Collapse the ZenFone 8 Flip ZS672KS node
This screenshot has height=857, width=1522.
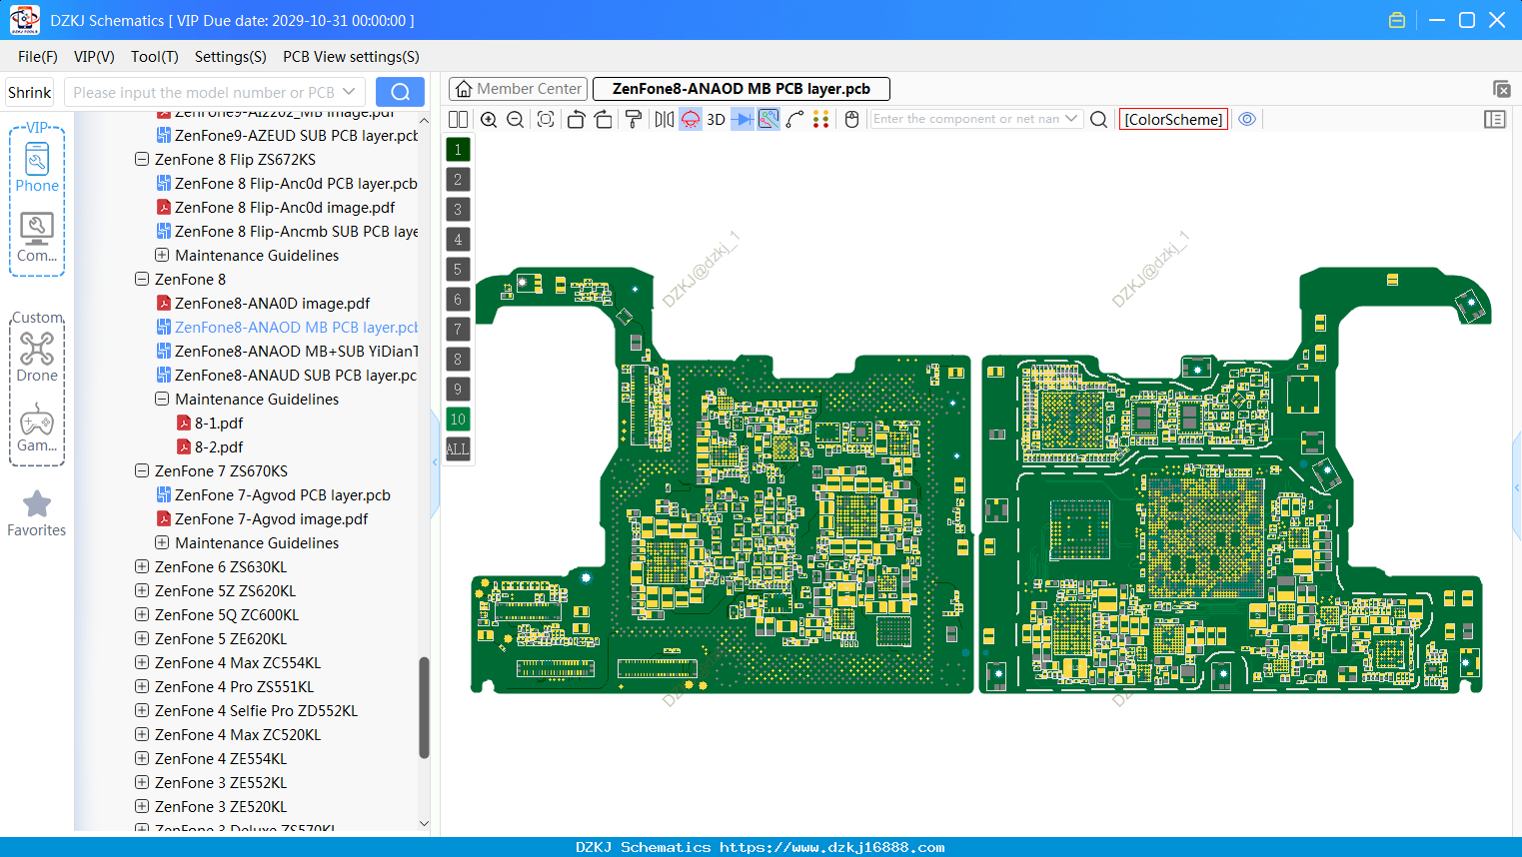142,159
